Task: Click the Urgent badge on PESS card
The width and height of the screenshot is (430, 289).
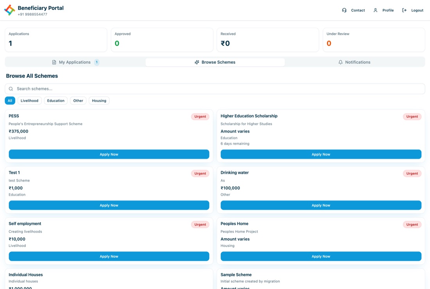Action: point(200,117)
